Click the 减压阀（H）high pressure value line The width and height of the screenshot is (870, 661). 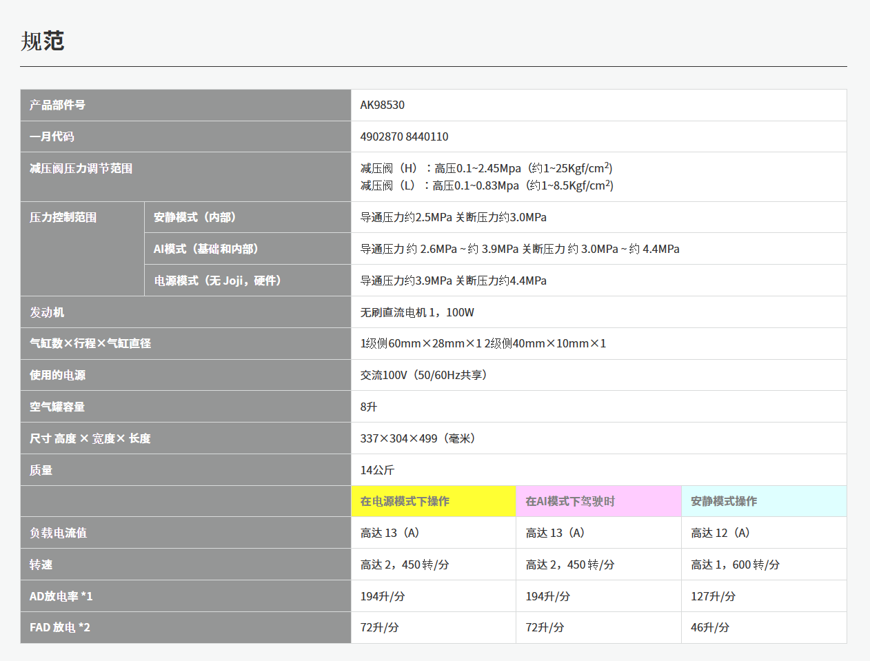pos(486,168)
